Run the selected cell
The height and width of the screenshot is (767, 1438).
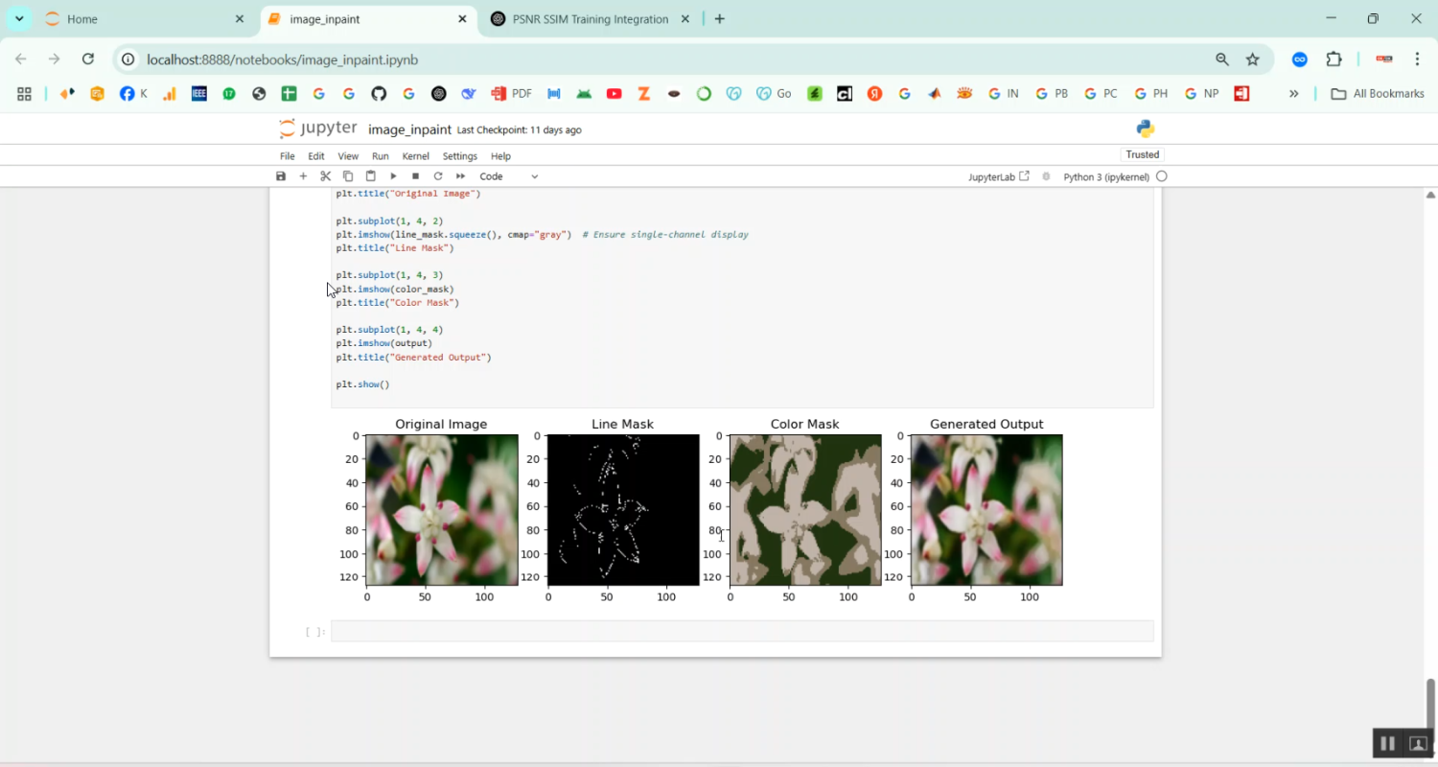[x=393, y=176]
